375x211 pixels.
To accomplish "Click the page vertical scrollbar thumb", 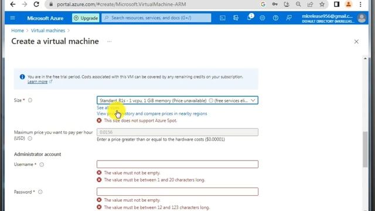I will (x=365, y=149).
